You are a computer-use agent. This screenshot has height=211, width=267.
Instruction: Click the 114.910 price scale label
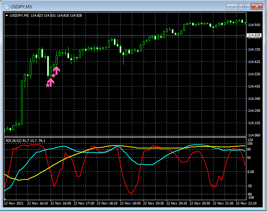coord(254,25)
